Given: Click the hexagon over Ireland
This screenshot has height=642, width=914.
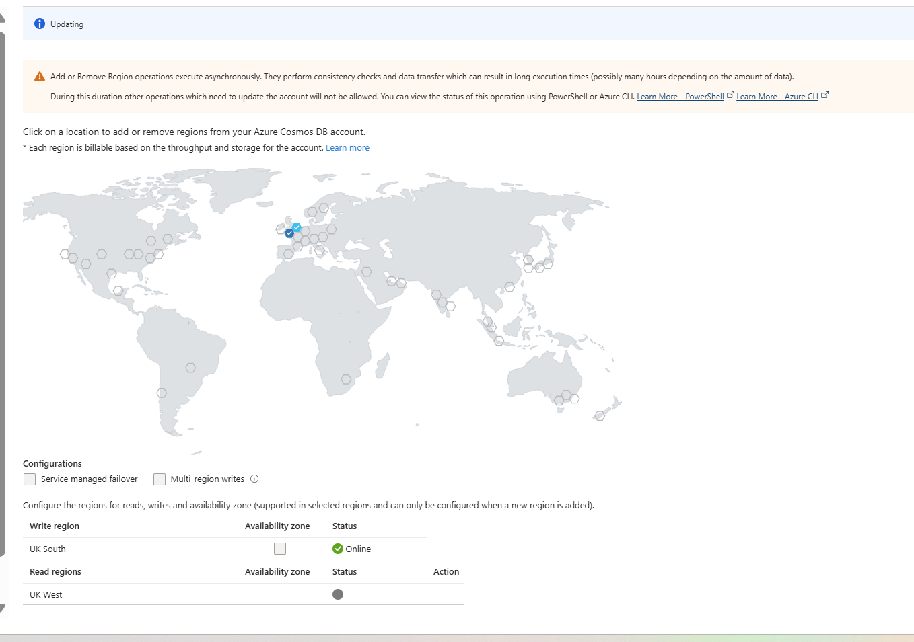Looking at the screenshot, I should (281, 229).
